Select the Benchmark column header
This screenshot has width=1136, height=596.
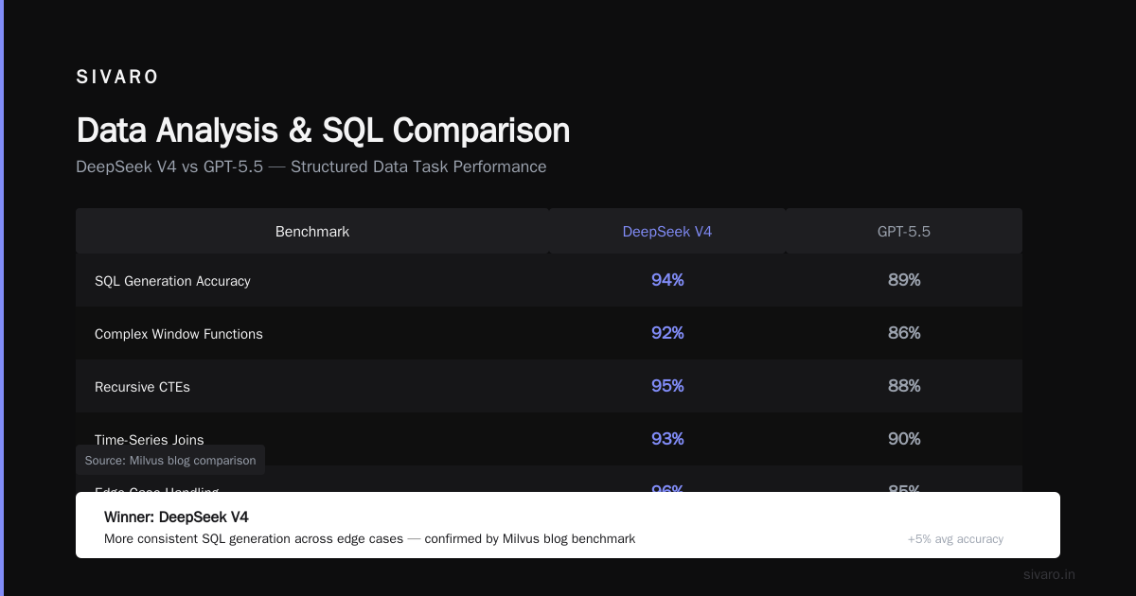[312, 231]
